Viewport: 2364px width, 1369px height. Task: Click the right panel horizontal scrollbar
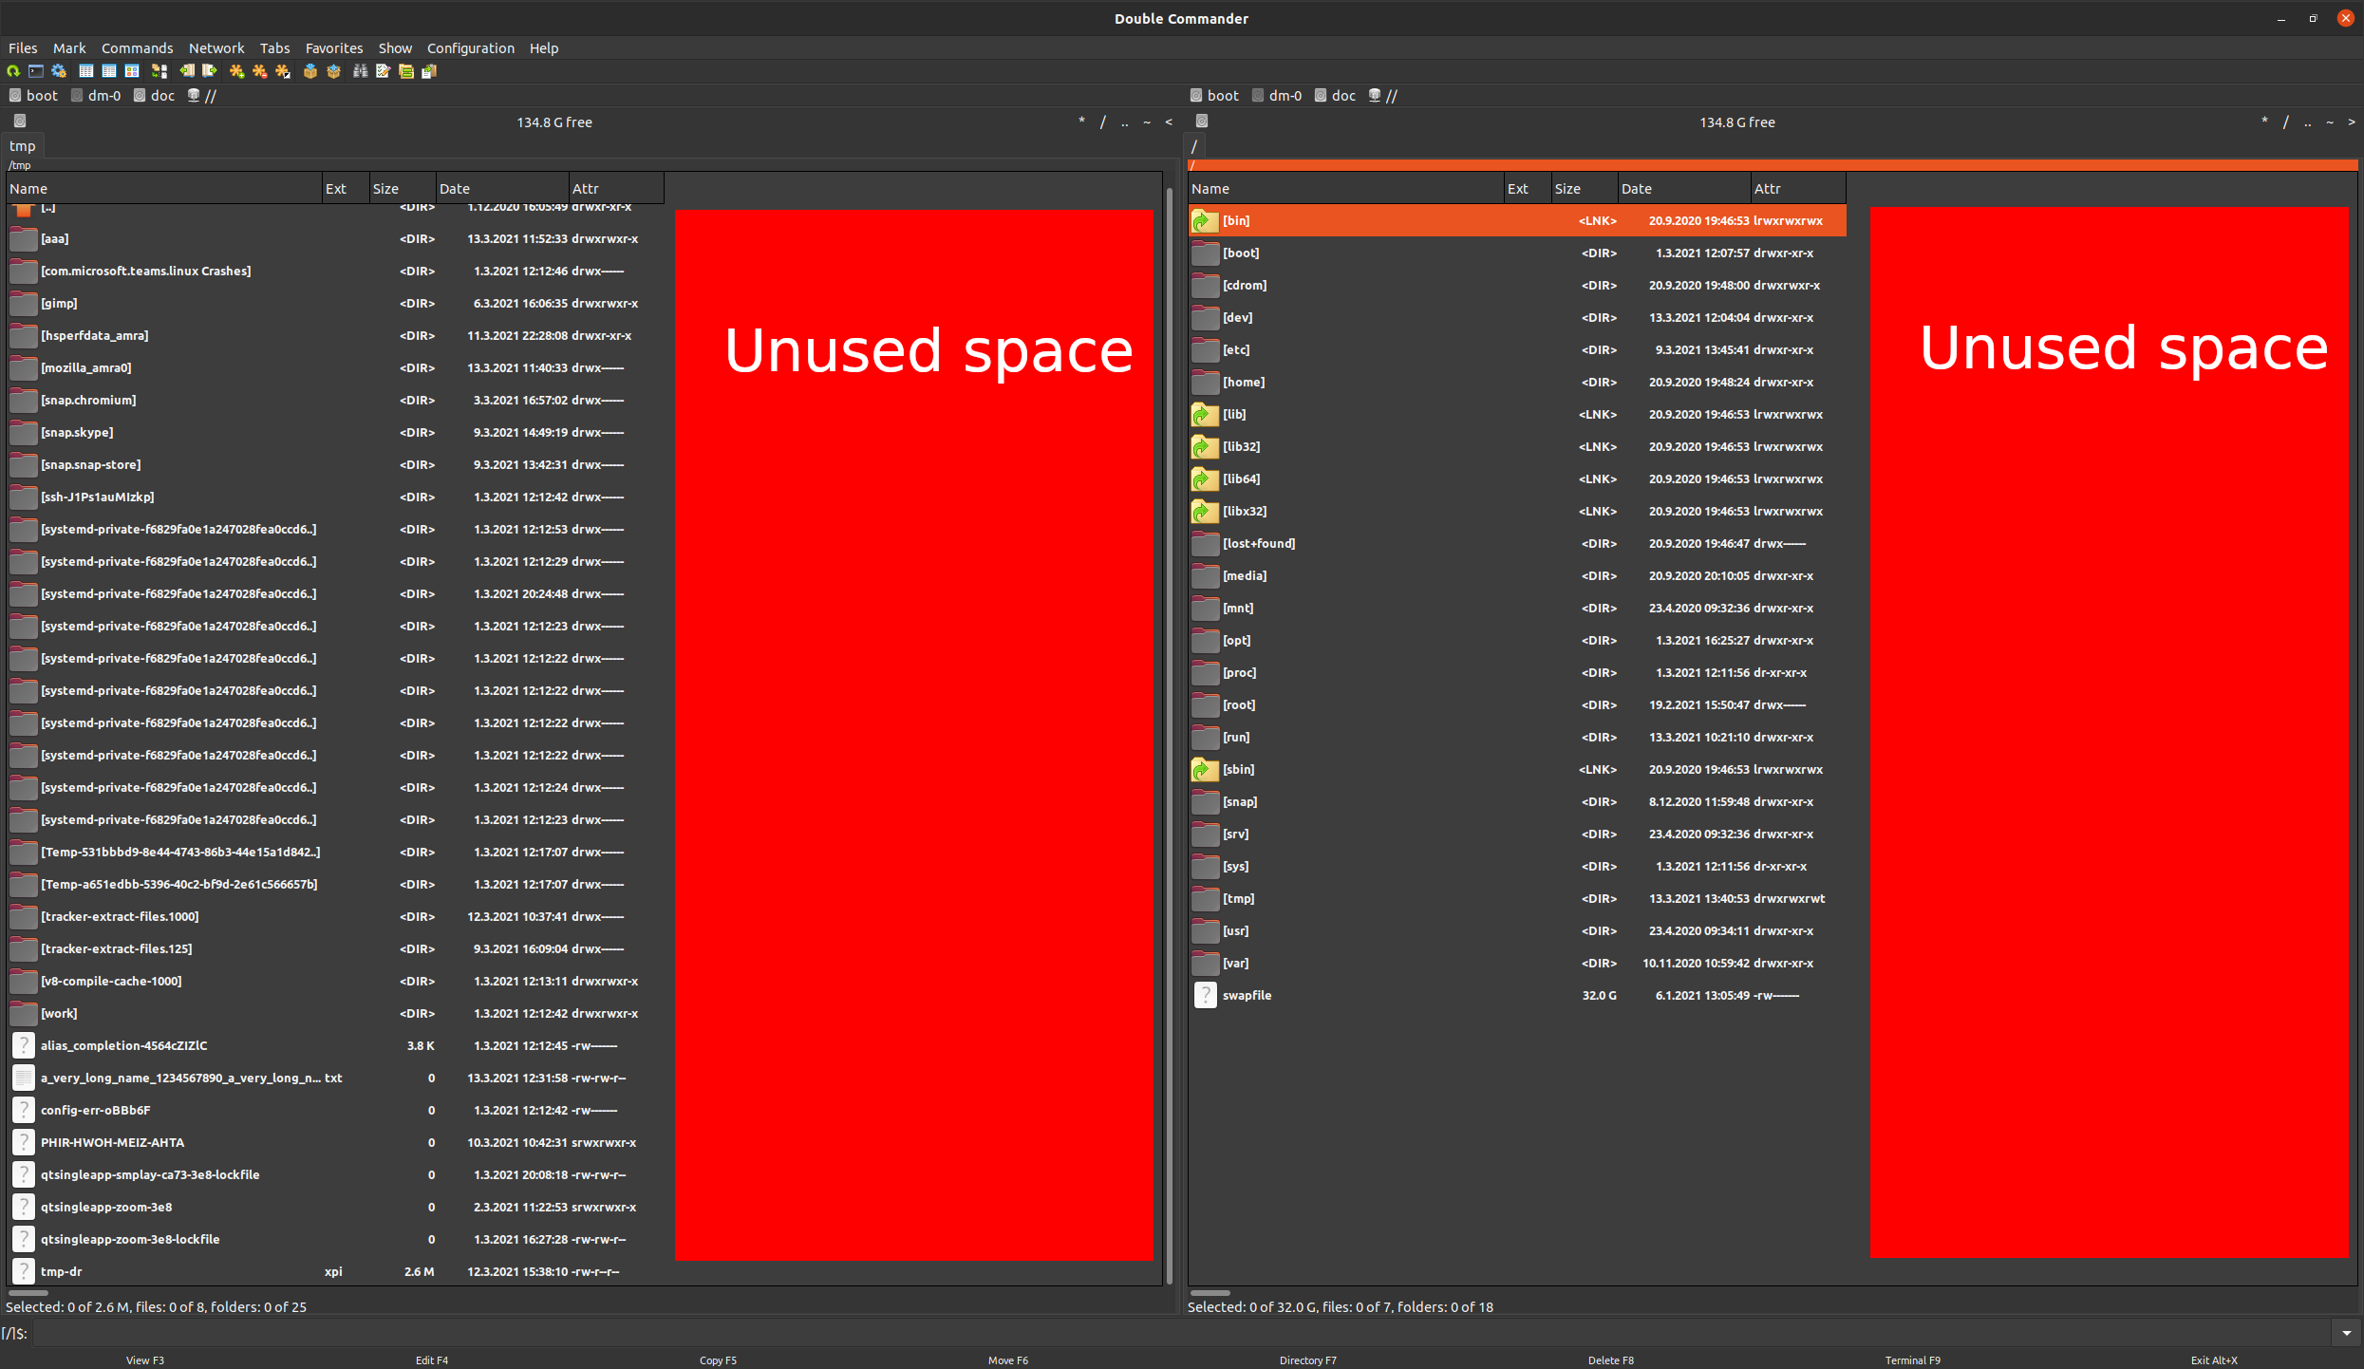click(1210, 1292)
